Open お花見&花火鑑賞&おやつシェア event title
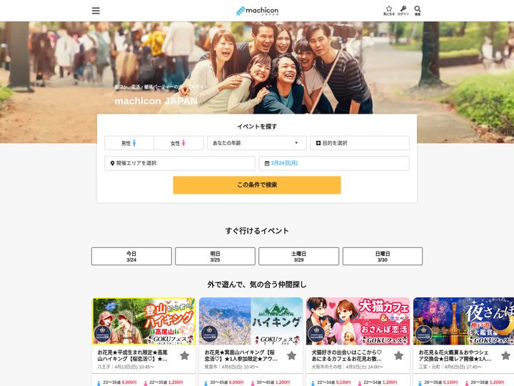Viewport: 514px width, 386px height. [x=455, y=355]
